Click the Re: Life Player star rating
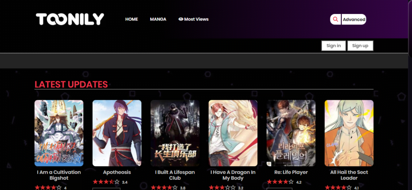 pos(280,182)
